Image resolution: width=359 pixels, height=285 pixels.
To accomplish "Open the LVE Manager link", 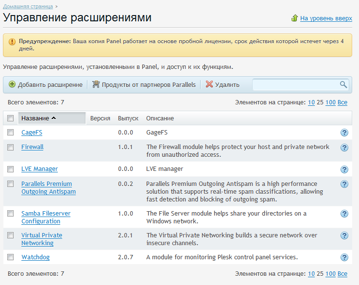I will pyautogui.click(x=39, y=169).
